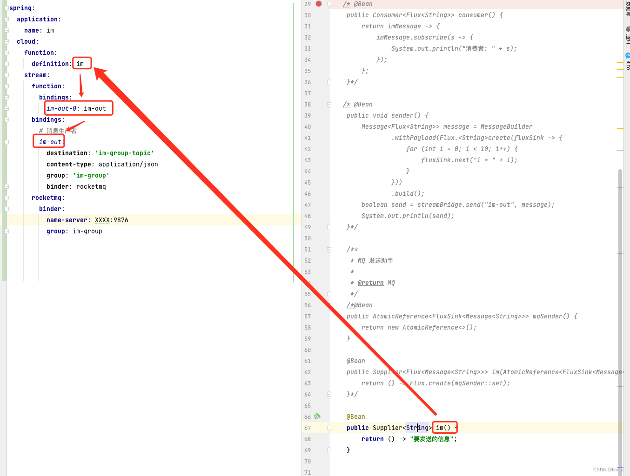
Task: Fold the comment block starting at line 29
Action: (x=329, y=4)
